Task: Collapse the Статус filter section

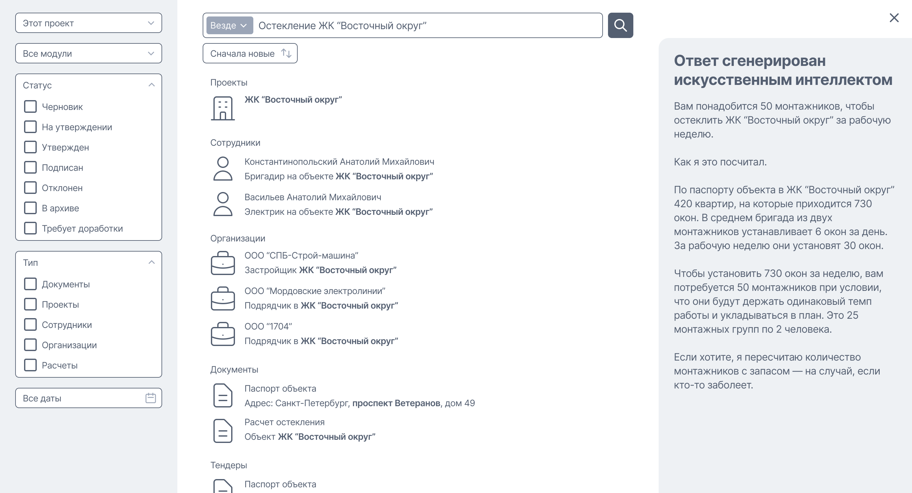Action: pos(152,85)
